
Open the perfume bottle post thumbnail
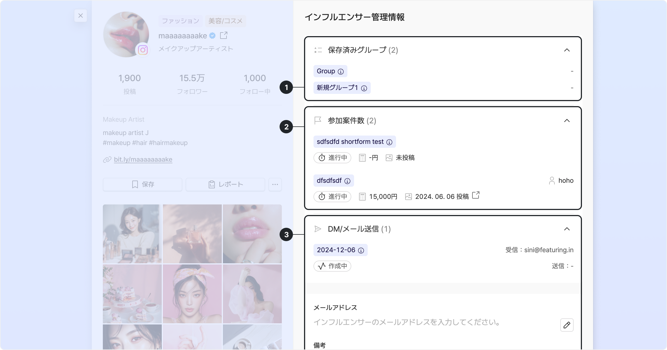click(x=192, y=234)
